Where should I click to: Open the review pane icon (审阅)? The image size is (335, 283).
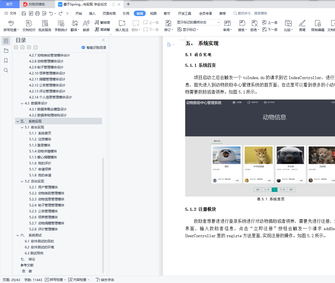point(227,26)
